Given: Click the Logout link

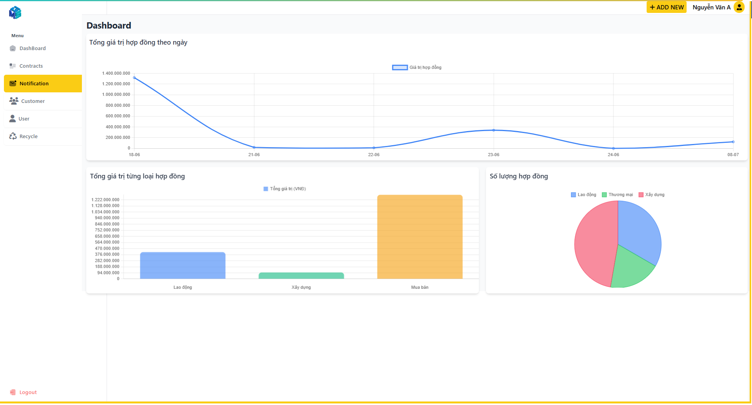Looking at the screenshot, I should [28, 392].
